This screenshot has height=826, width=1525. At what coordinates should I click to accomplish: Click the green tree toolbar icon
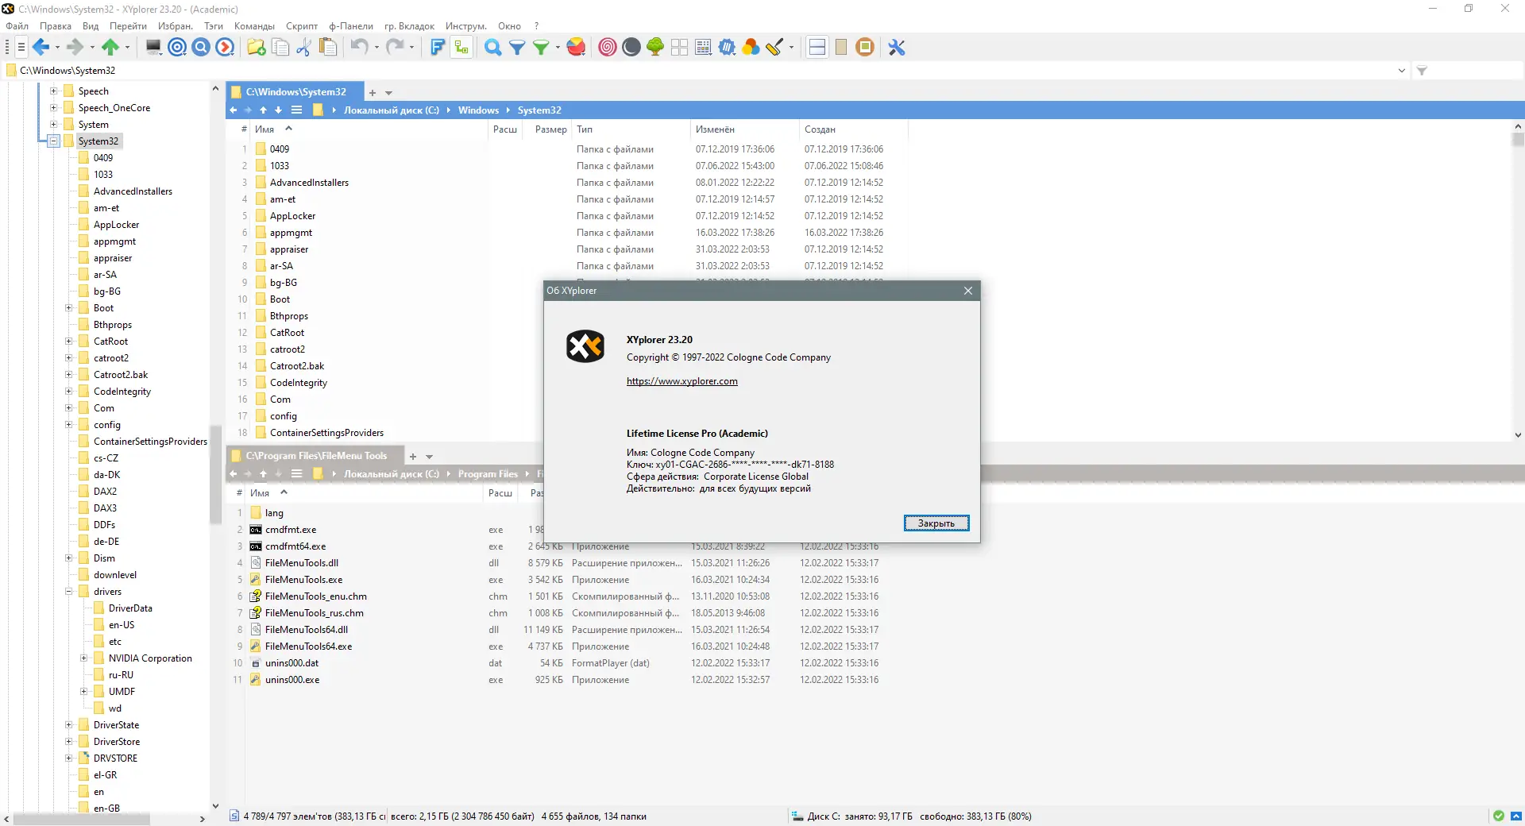(x=655, y=48)
